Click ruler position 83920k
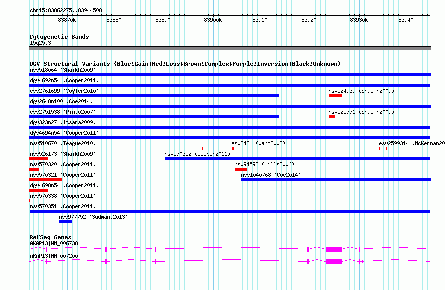Image resolution: width=445 pixels, height=290 pixels. pyautogui.click(x=310, y=20)
